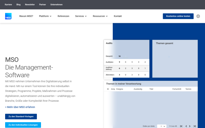This screenshot has height=128, width=205.
Task: Open the language globe icon
Action: [198, 16]
